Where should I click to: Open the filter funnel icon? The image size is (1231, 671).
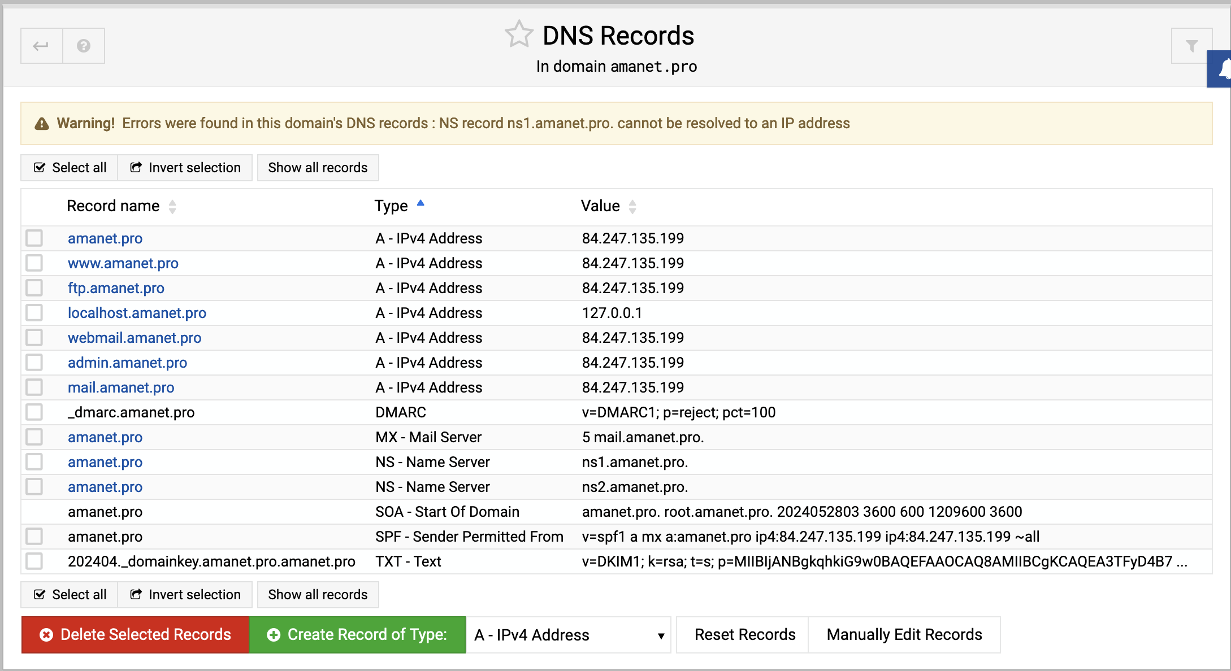click(x=1191, y=46)
